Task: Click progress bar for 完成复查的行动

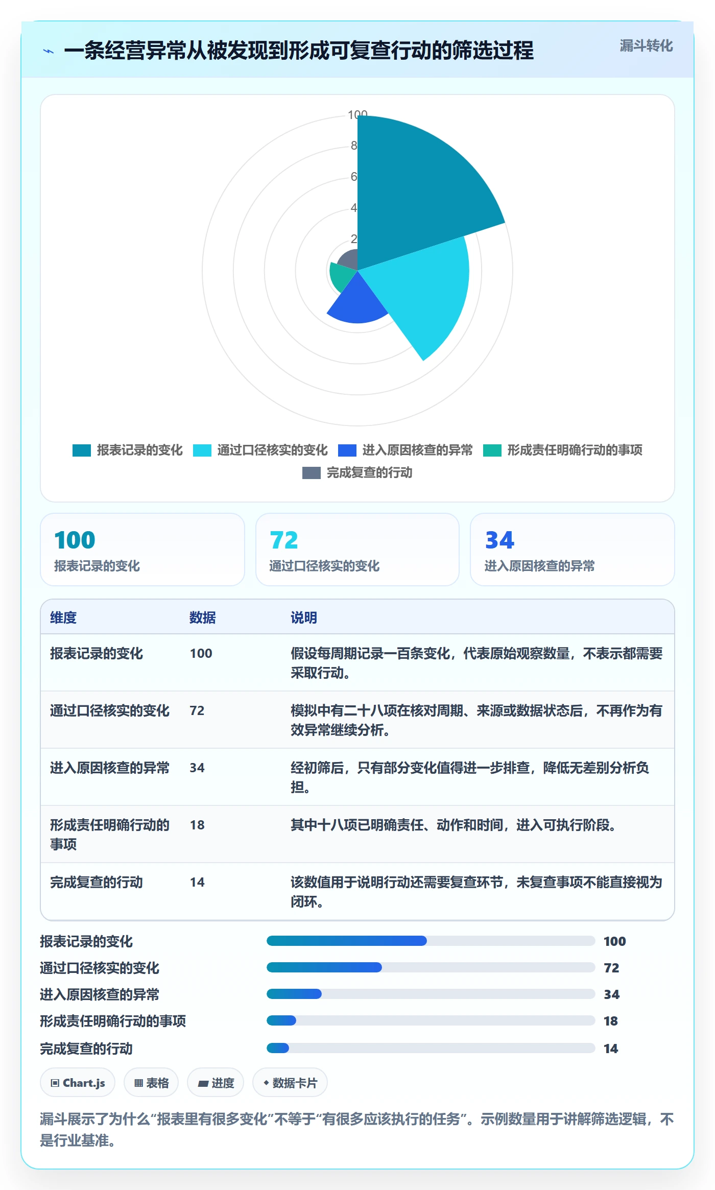Action: tap(431, 1048)
